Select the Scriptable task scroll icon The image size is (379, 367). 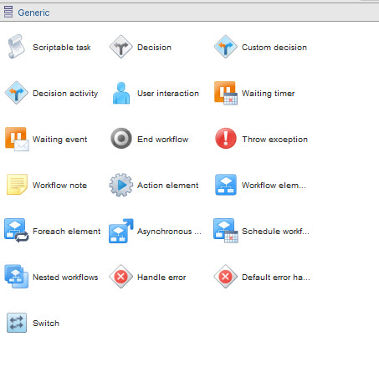(16, 47)
